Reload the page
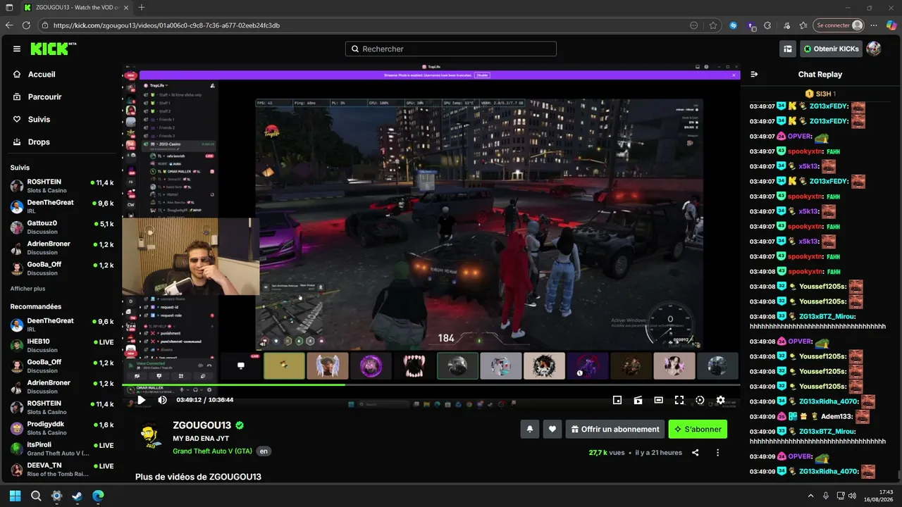 (x=26, y=25)
